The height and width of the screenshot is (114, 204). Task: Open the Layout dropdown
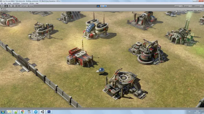pos(188,6)
